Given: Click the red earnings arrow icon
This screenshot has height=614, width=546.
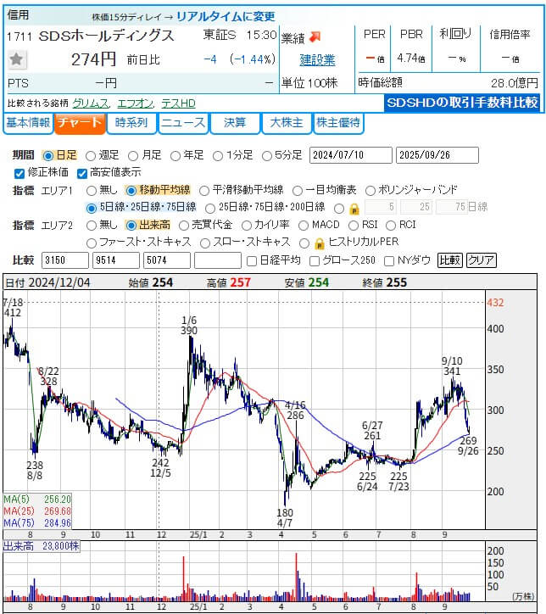Looking at the screenshot, I should click(315, 36).
